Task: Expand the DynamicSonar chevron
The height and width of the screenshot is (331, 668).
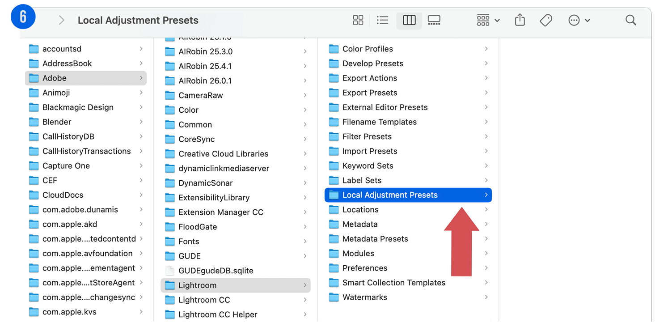Action: pos(305,183)
